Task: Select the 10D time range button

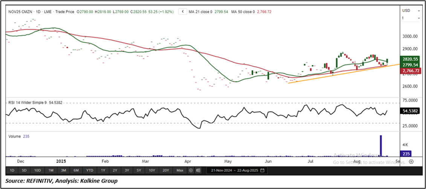Action: 38,171
